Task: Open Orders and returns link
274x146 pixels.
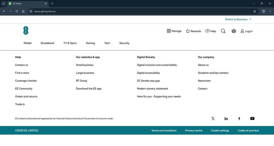Action: (26, 97)
